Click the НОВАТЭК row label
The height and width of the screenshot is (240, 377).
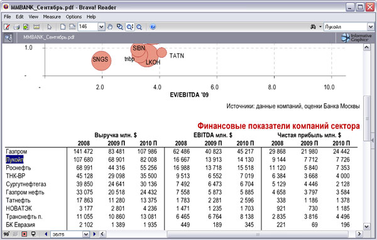pyautogui.click(x=19, y=209)
